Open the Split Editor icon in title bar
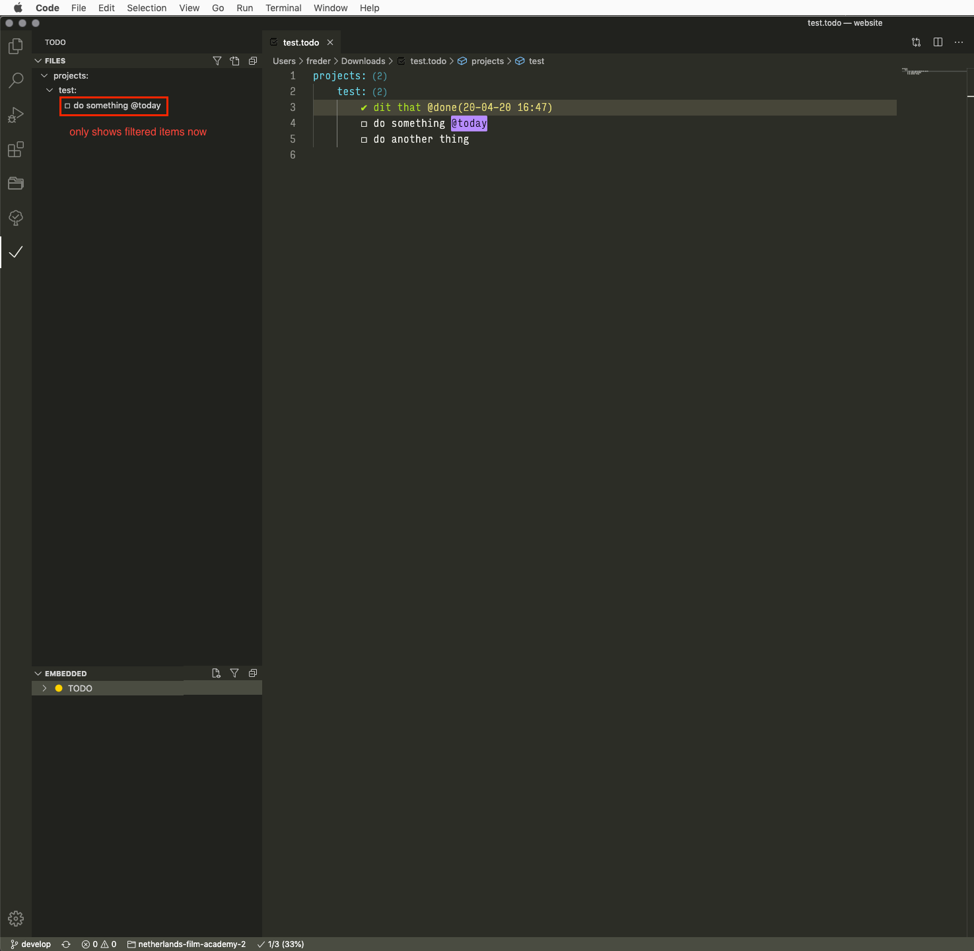974x951 pixels. 938,42
